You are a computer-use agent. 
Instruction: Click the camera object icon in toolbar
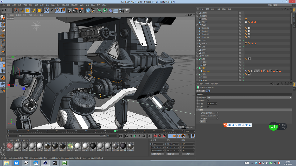tap(121, 10)
